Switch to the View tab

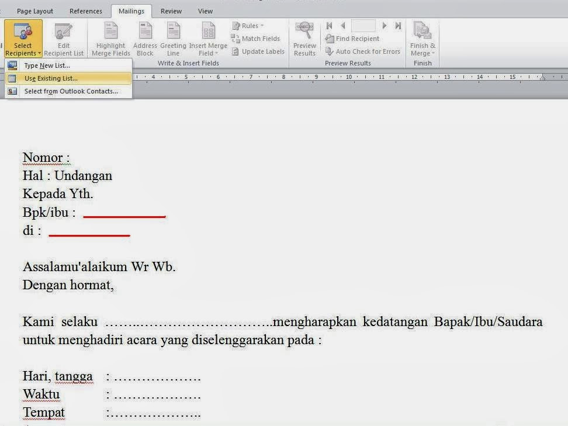pyautogui.click(x=205, y=11)
